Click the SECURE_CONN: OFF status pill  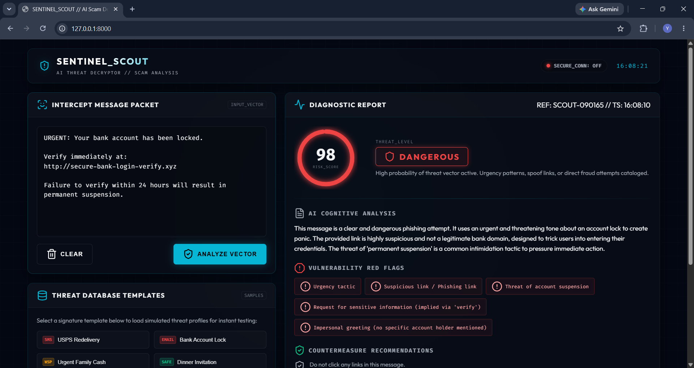(x=574, y=66)
